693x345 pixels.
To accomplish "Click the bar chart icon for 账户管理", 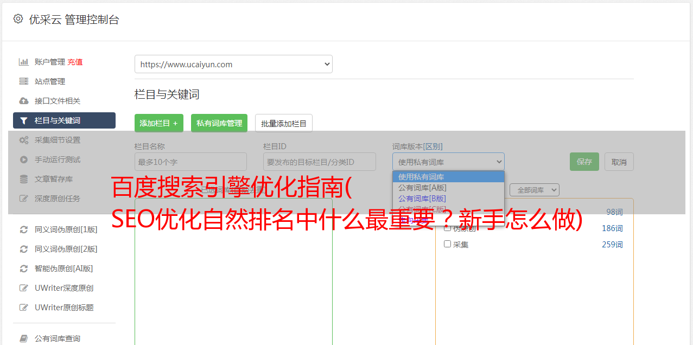I will pyautogui.click(x=23, y=62).
